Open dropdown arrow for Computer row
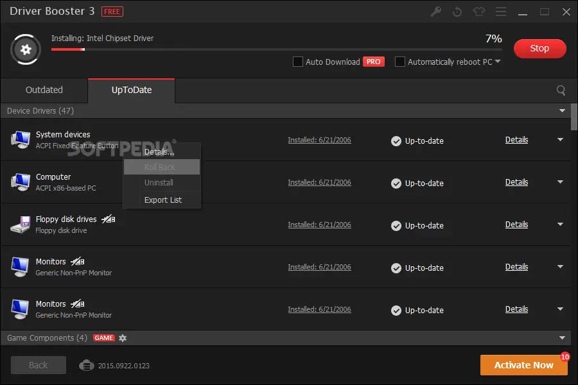 tap(560, 182)
